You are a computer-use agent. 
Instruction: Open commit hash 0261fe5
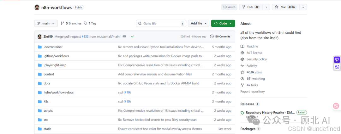(x=185, y=36)
